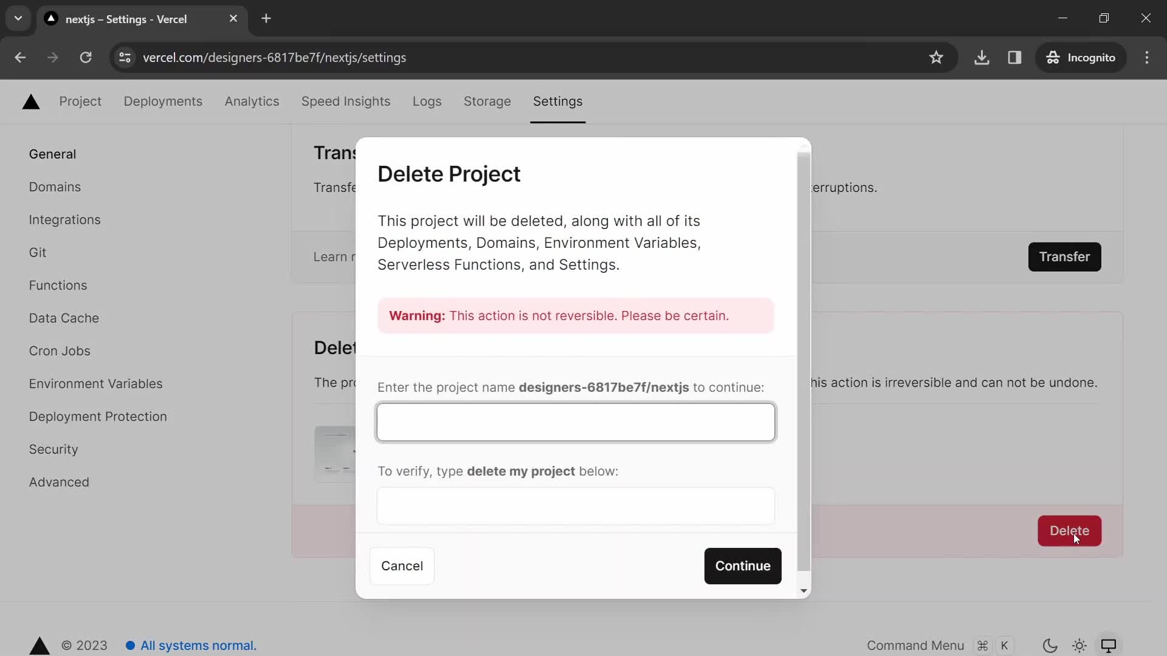Viewport: 1167px width, 656px height.
Task: Expand the Security settings section
Action: pyautogui.click(x=53, y=448)
